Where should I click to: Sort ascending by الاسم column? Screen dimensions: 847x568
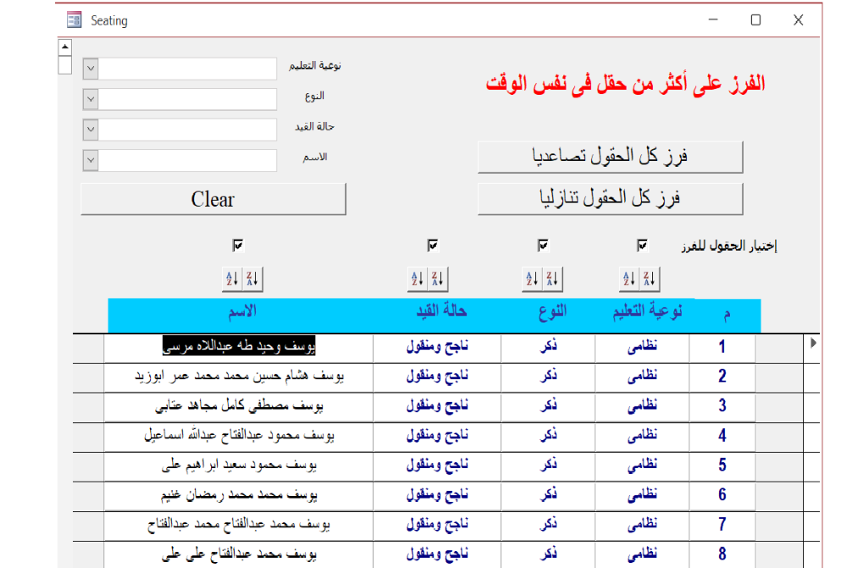pos(232,279)
